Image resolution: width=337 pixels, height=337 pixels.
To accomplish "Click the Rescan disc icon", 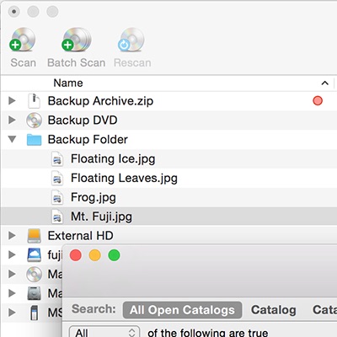I will (131, 40).
